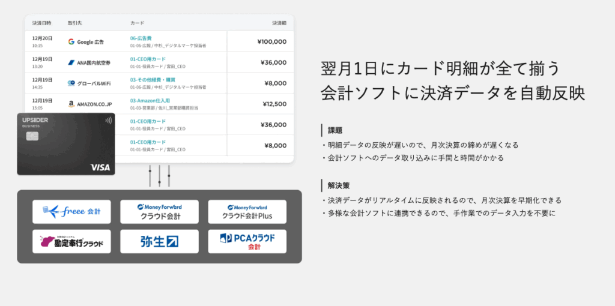Click the Amazon logo icon in the table
Screen dimensions: 615x306
pyautogui.click(x=71, y=104)
